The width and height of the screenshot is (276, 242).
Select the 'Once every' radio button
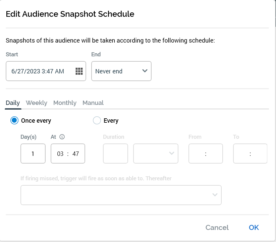[x=14, y=121]
